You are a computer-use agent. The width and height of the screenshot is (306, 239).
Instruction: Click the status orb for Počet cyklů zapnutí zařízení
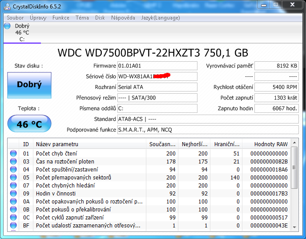tap(13, 217)
